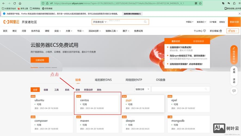241x136 pixels.
Task: Open the extensions puzzle icon
Action: coord(234,3)
